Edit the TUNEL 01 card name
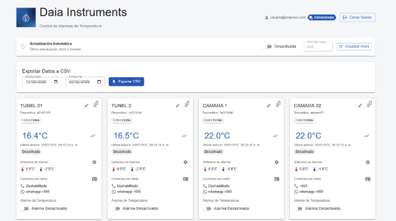The height and width of the screenshot is (221, 396). (x=86, y=106)
